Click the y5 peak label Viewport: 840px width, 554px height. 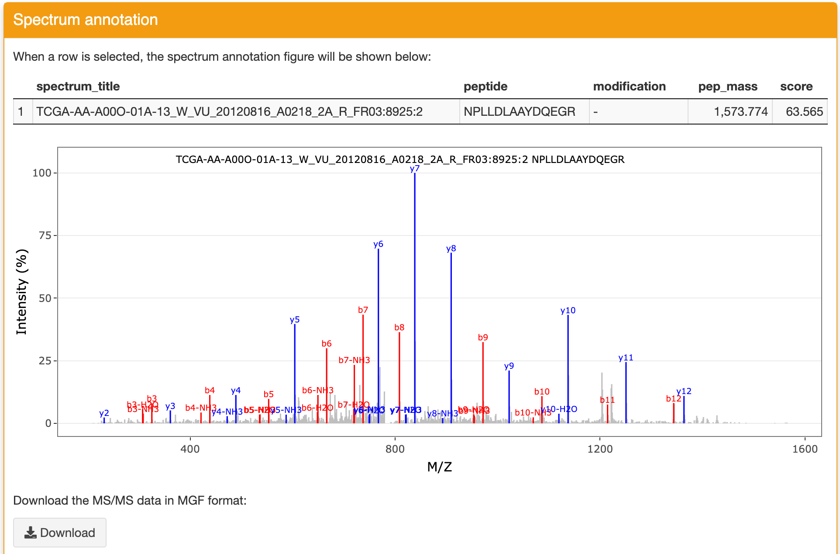[295, 320]
